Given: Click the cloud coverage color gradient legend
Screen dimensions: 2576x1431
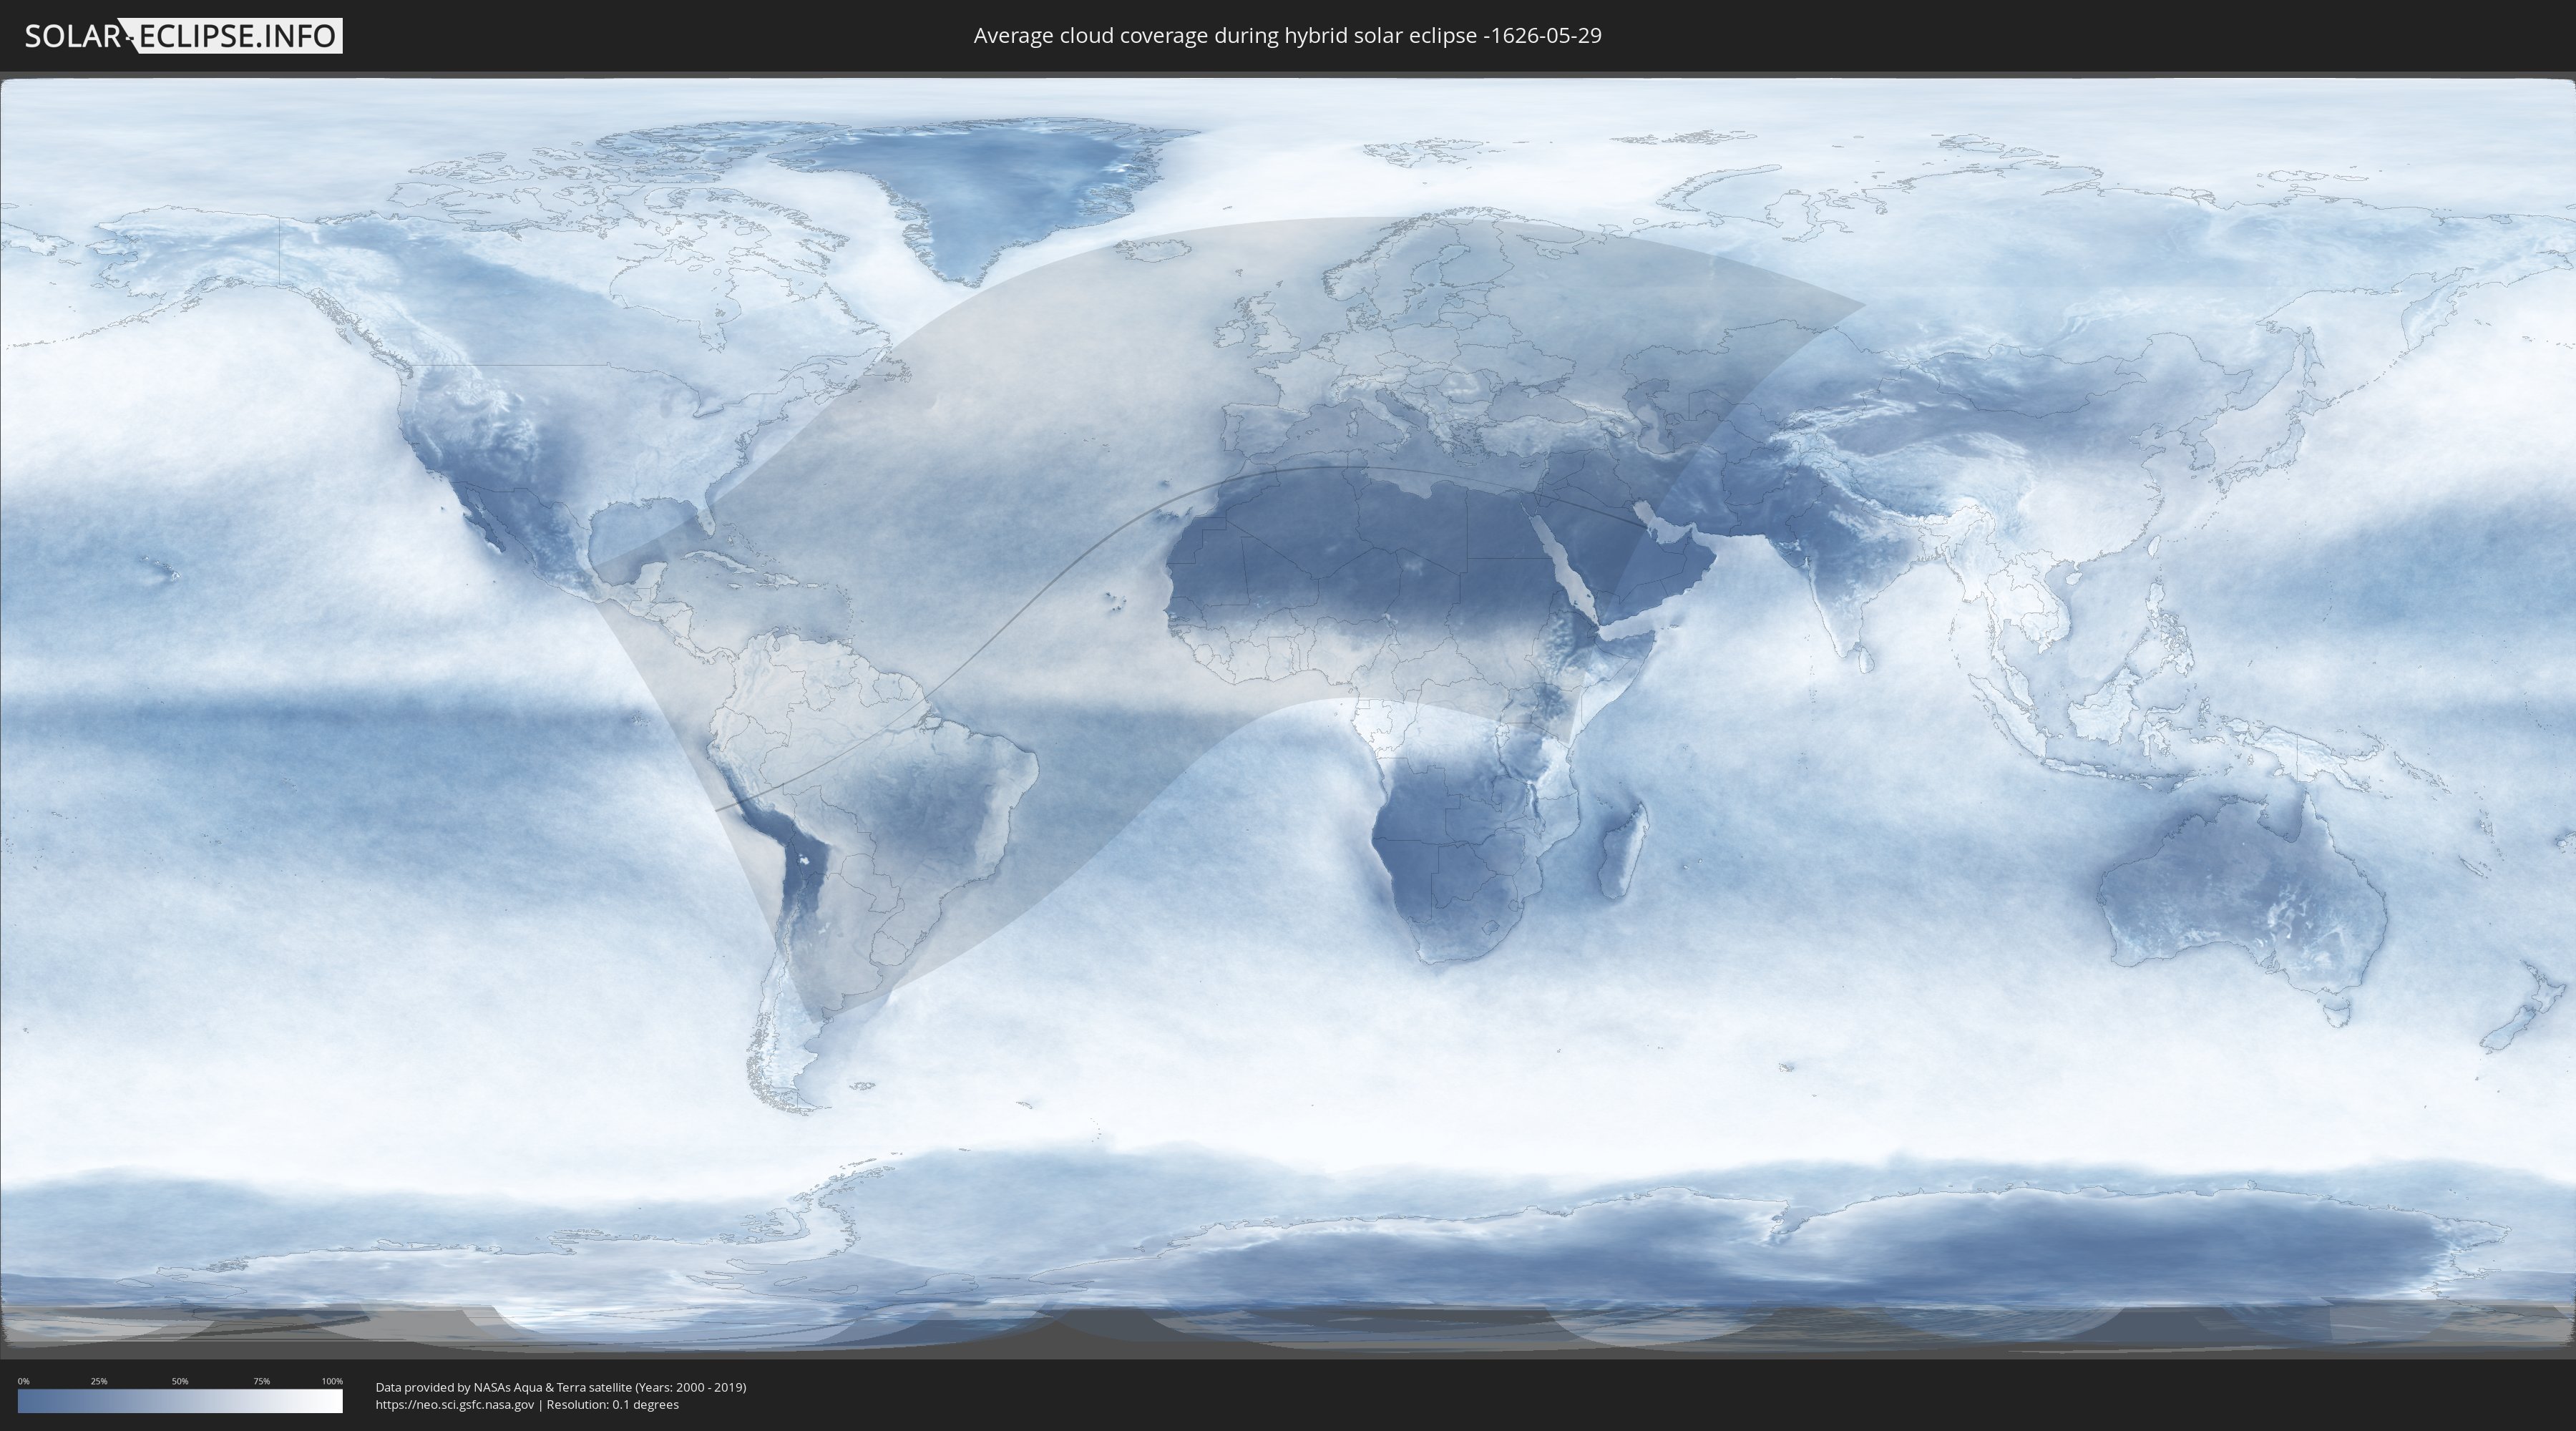Looking at the screenshot, I should point(180,1401).
